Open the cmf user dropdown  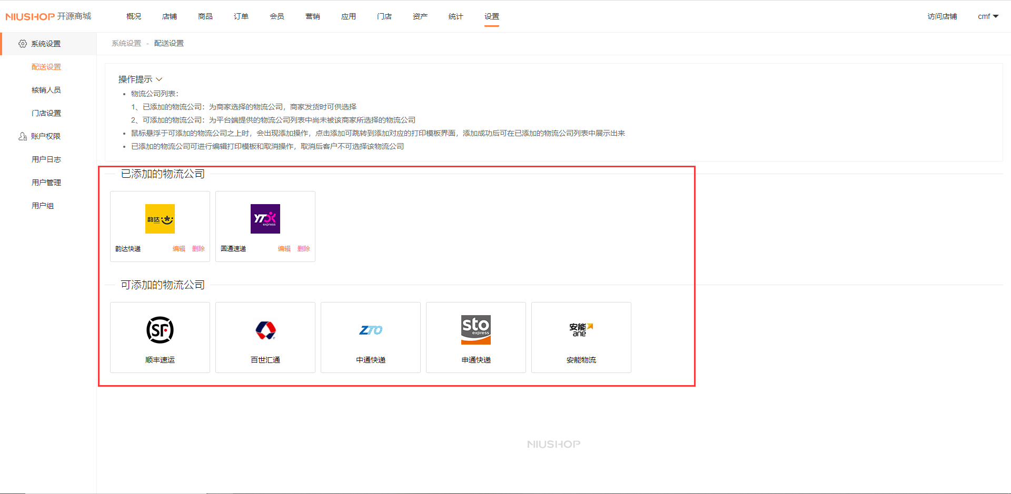tap(988, 16)
